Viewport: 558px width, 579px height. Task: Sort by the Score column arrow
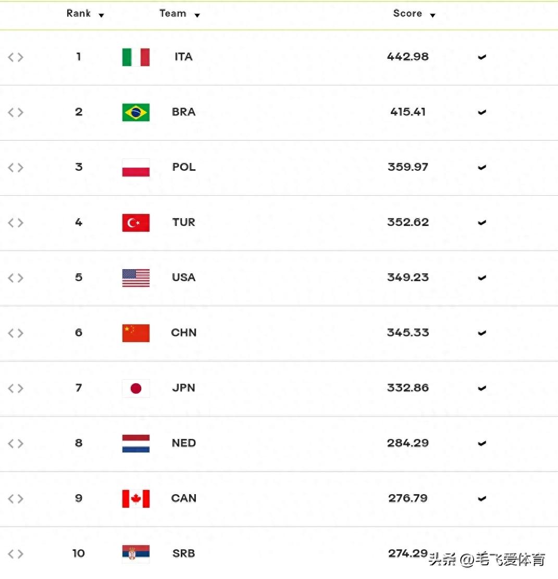432,16
